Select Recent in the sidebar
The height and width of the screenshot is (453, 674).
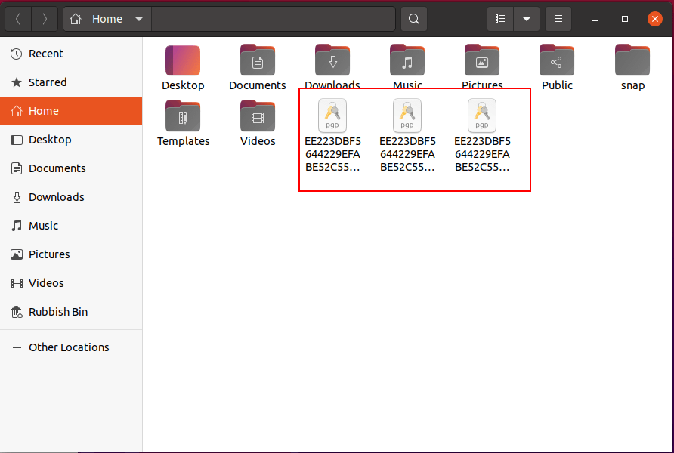coord(45,54)
